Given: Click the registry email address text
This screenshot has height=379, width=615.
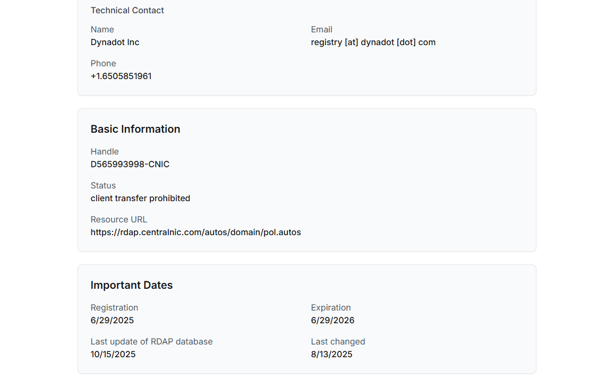Looking at the screenshot, I should (x=373, y=42).
